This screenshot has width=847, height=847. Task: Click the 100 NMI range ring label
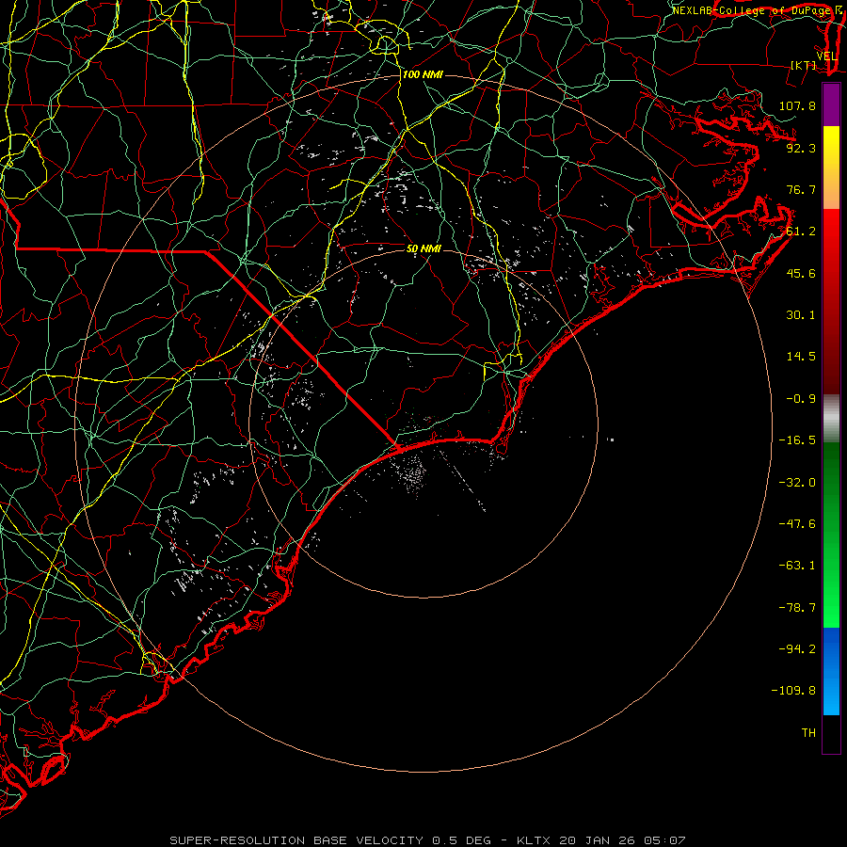(x=423, y=74)
